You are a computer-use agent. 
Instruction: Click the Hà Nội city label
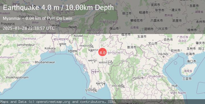(163, 54)
